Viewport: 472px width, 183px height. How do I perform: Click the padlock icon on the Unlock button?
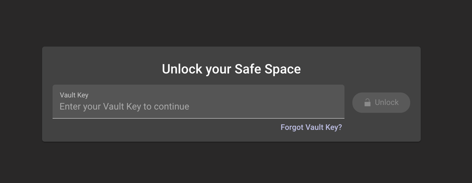(367, 103)
